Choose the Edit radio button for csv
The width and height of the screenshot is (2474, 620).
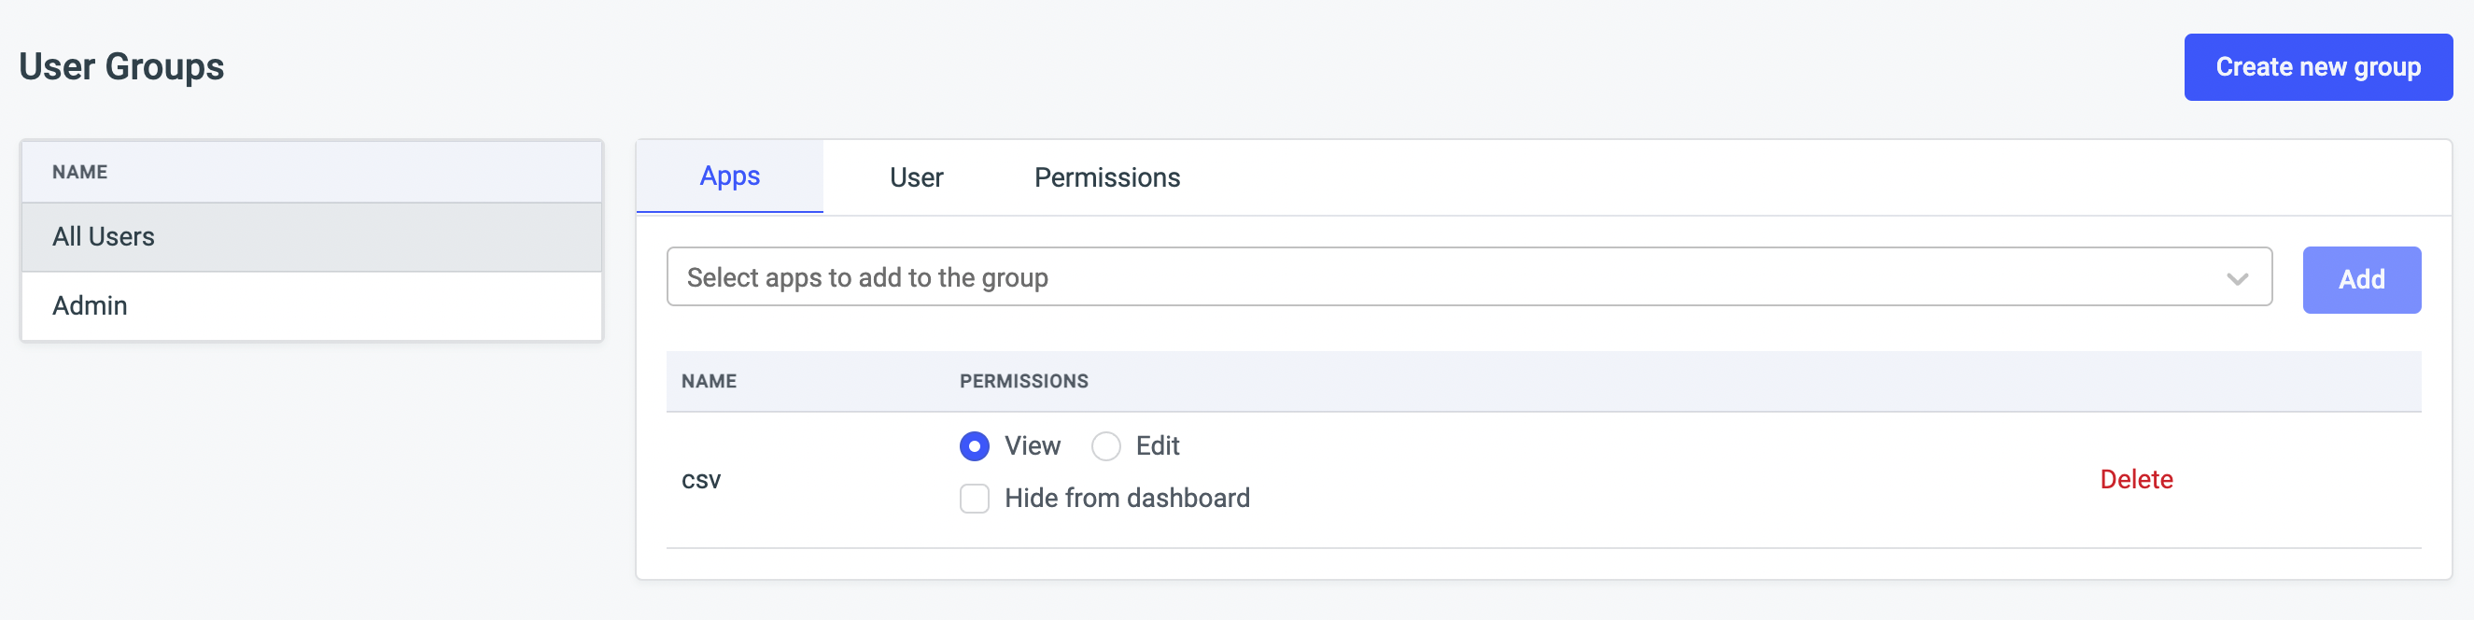click(x=1105, y=446)
